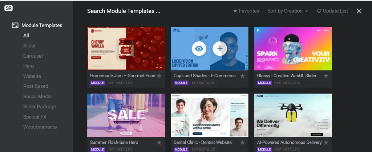Favorite the Dental Clinic - Dentist Website template

point(242,143)
